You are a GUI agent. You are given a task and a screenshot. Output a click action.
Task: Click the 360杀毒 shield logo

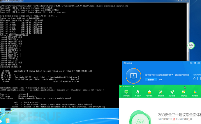click(x=124, y=63)
